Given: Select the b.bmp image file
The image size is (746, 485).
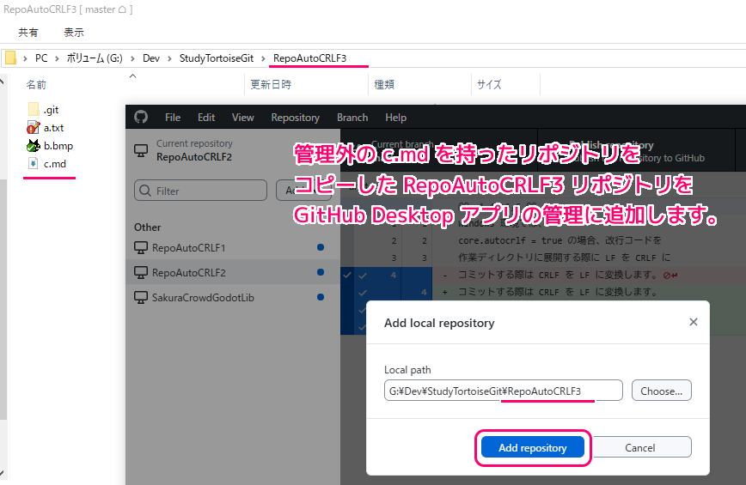Looking at the screenshot, I should pyautogui.click(x=57, y=146).
